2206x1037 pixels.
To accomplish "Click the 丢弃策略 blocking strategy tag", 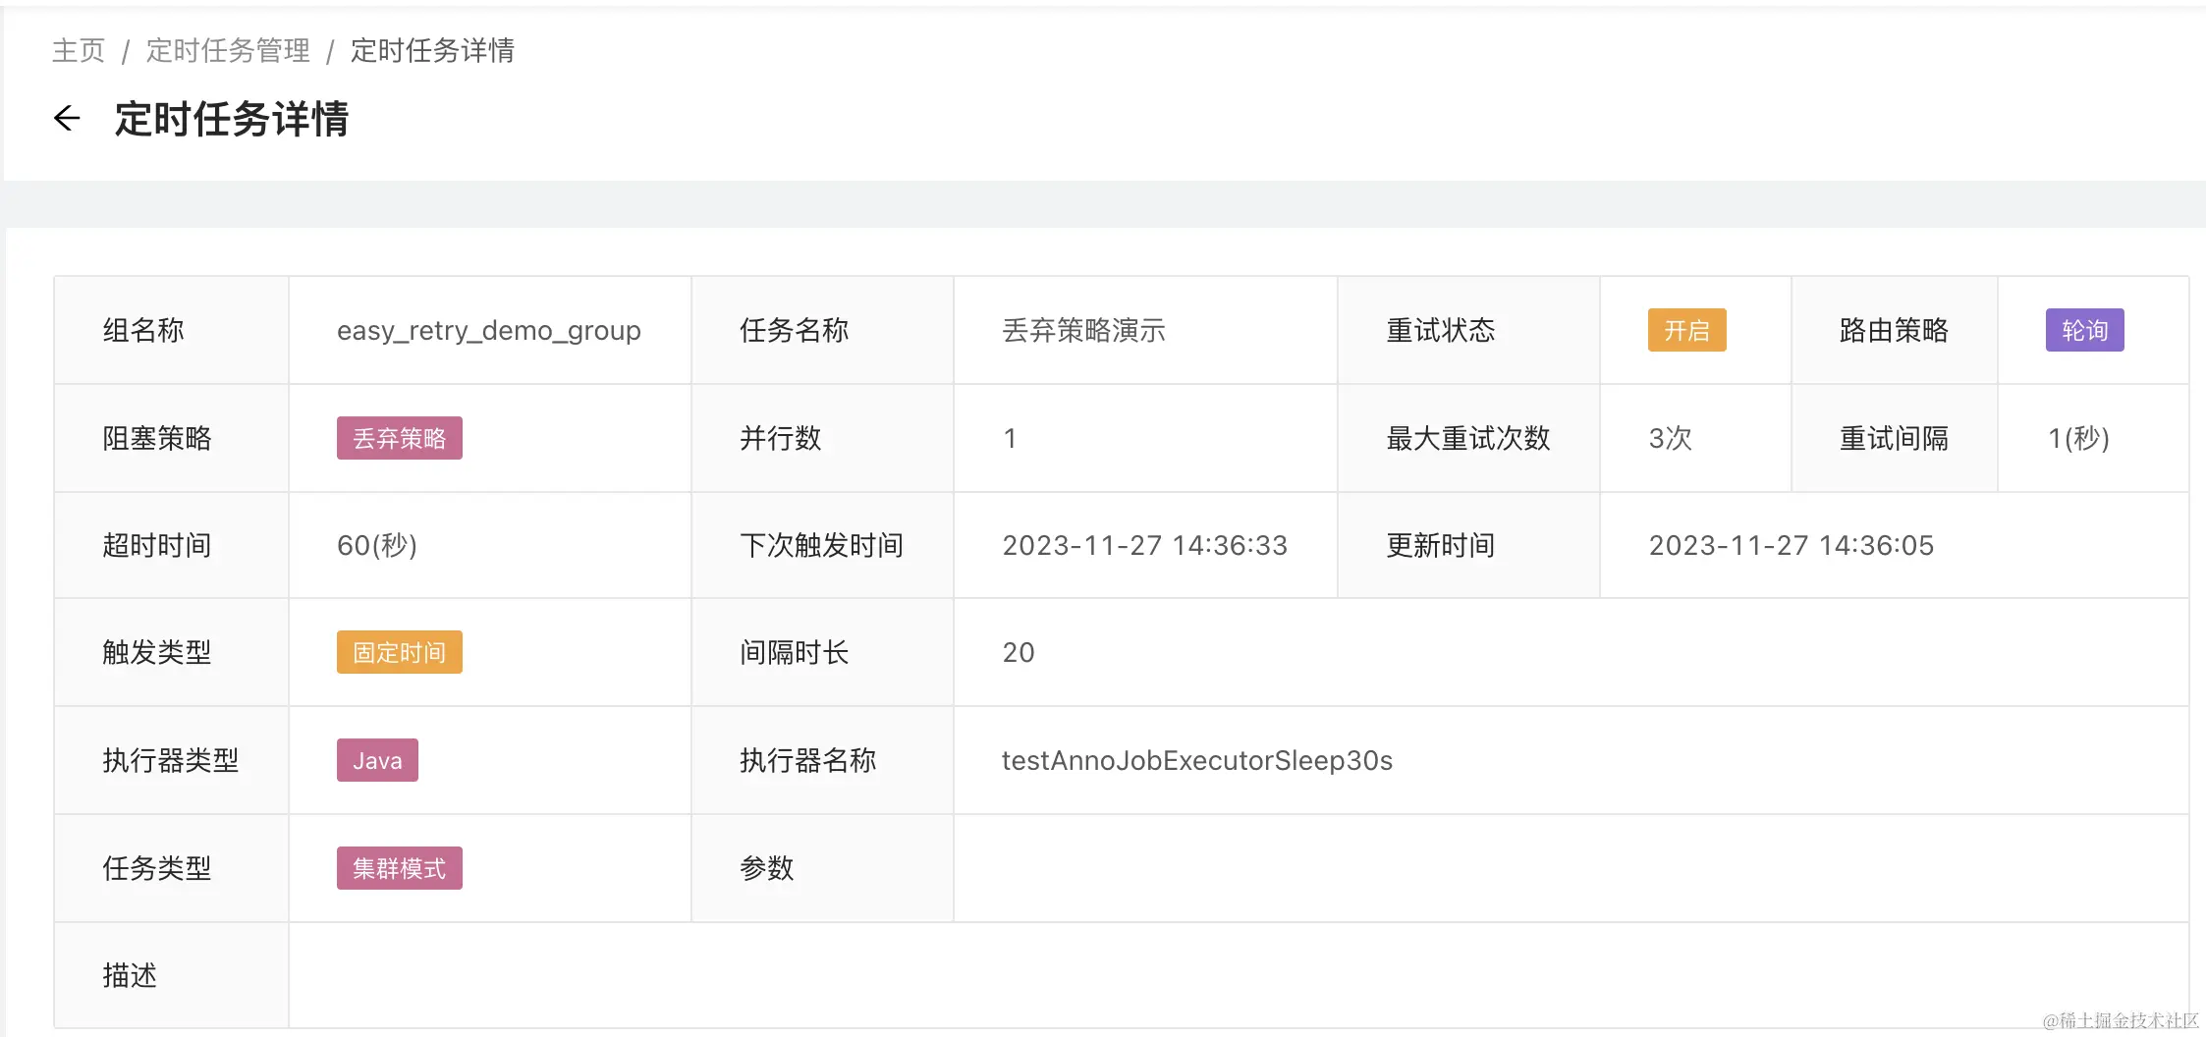I will pos(399,438).
